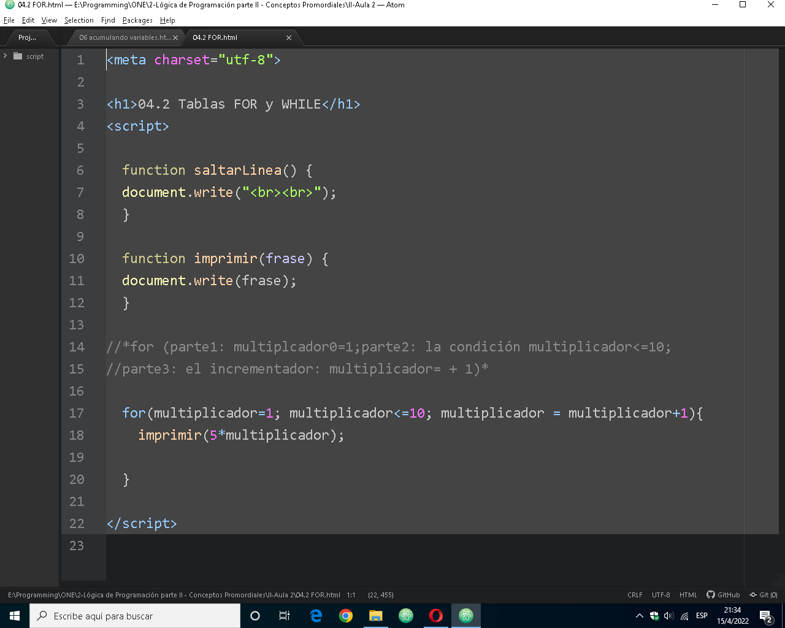The height and width of the screenshot is (628, 785).
Task: Expand the script folder chevron
Action: pos(6,56)
